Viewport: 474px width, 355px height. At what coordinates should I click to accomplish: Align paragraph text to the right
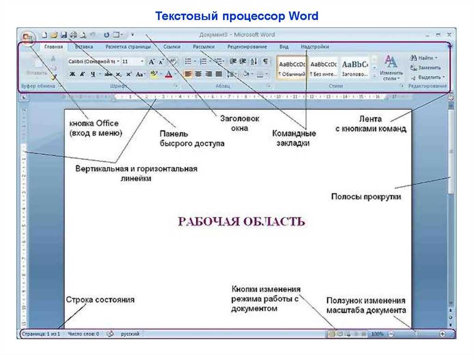[209, 74]
